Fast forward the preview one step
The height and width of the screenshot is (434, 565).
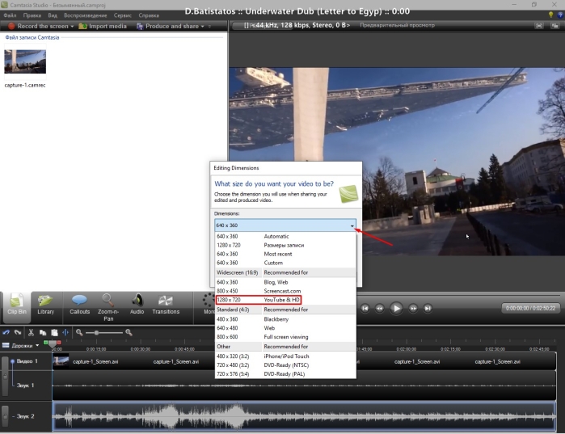(x=413, y=308)
